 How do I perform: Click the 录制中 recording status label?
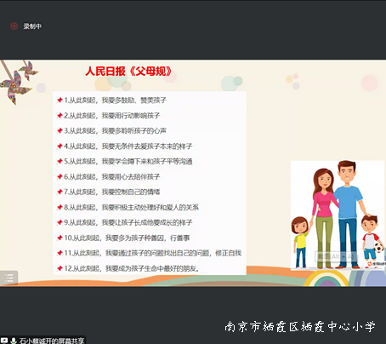[x=32, y=26]
